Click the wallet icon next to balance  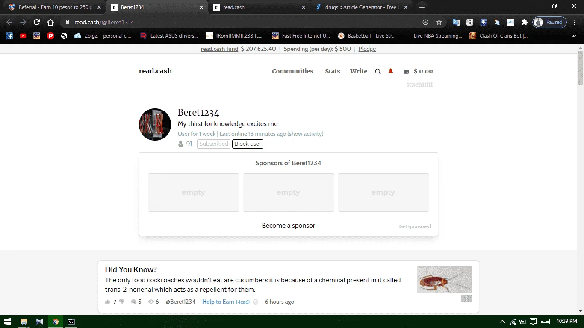[406, 72]
